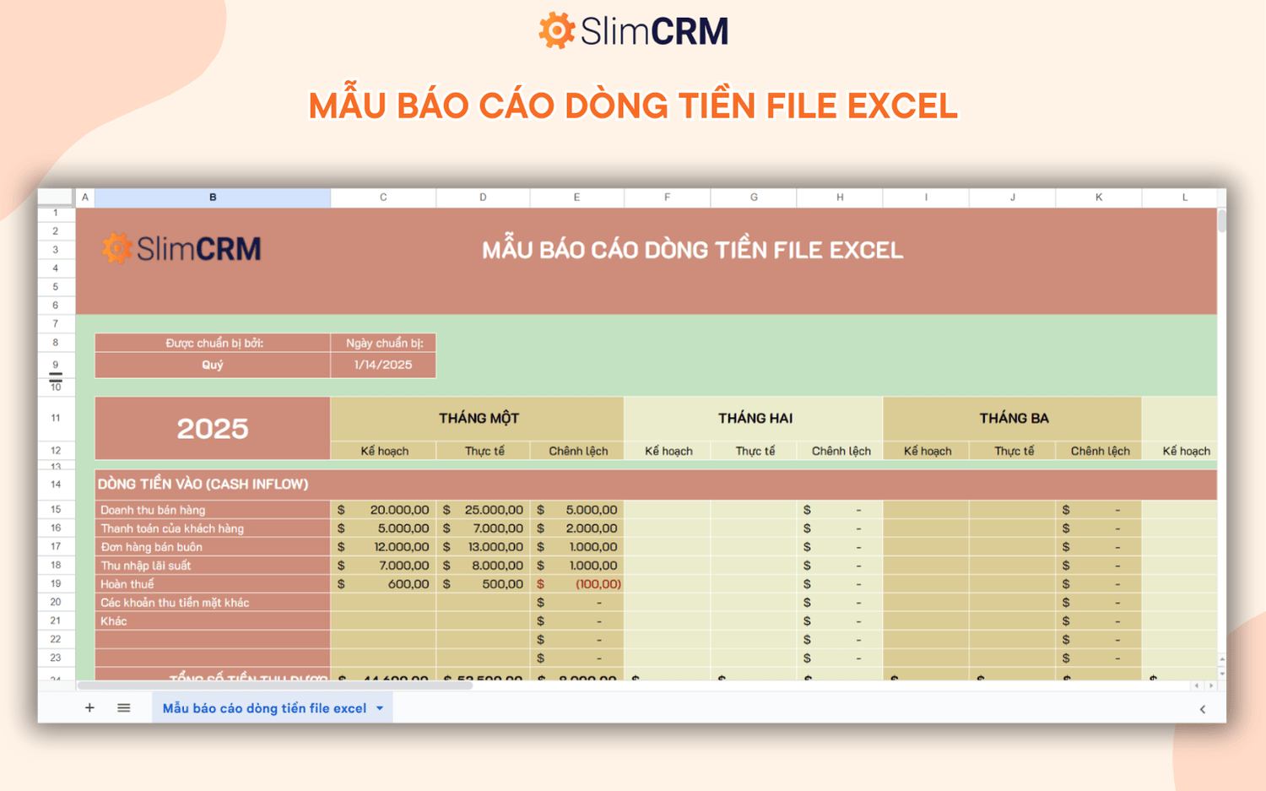Screen dimensions: 1266x791
Task: Open the sheet tab dropdown arrow
Action: (x=380, y=707)
